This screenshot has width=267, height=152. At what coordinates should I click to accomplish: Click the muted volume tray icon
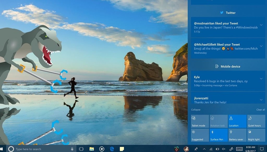pyautogui.click(x=224, y=149)
